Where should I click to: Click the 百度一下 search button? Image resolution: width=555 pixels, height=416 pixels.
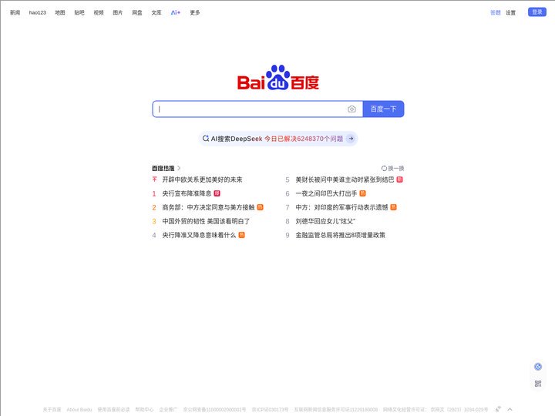[x=383, y=109]
